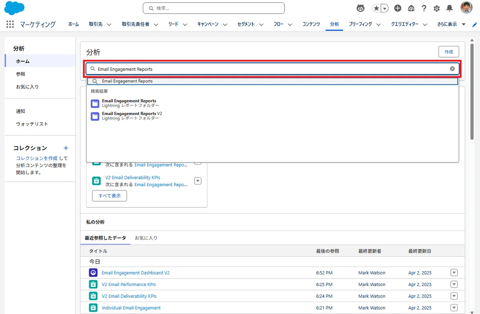Expand the クエリエディター tab dropdown
The width and height of the screenshot is (480, 314).
coord(424,24)
